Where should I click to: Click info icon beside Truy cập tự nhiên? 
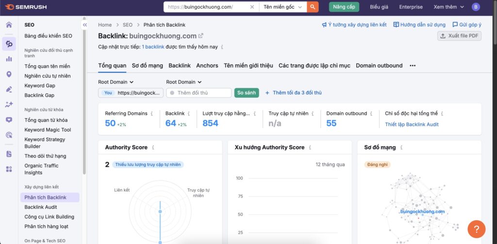pyautogui.click(x=313, y=114)
